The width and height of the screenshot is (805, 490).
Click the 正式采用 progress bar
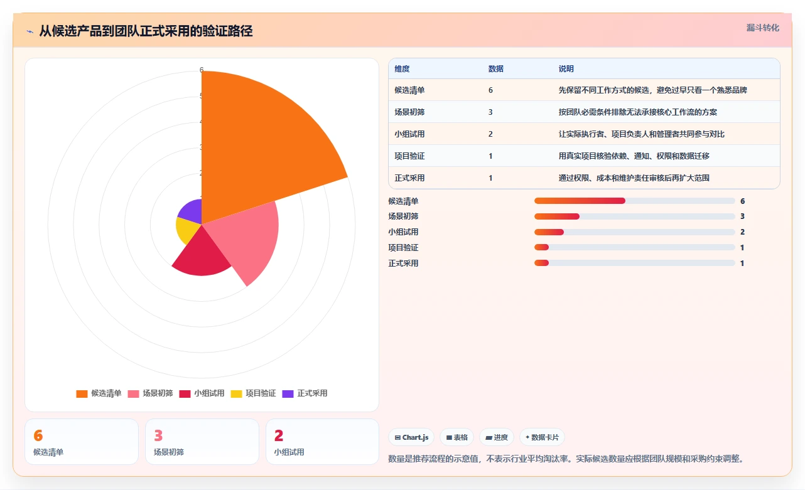tap(634, 263)
